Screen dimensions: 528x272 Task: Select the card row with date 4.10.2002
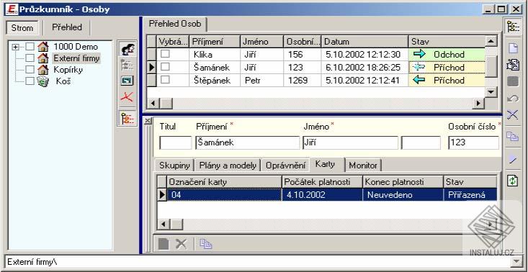327,195
